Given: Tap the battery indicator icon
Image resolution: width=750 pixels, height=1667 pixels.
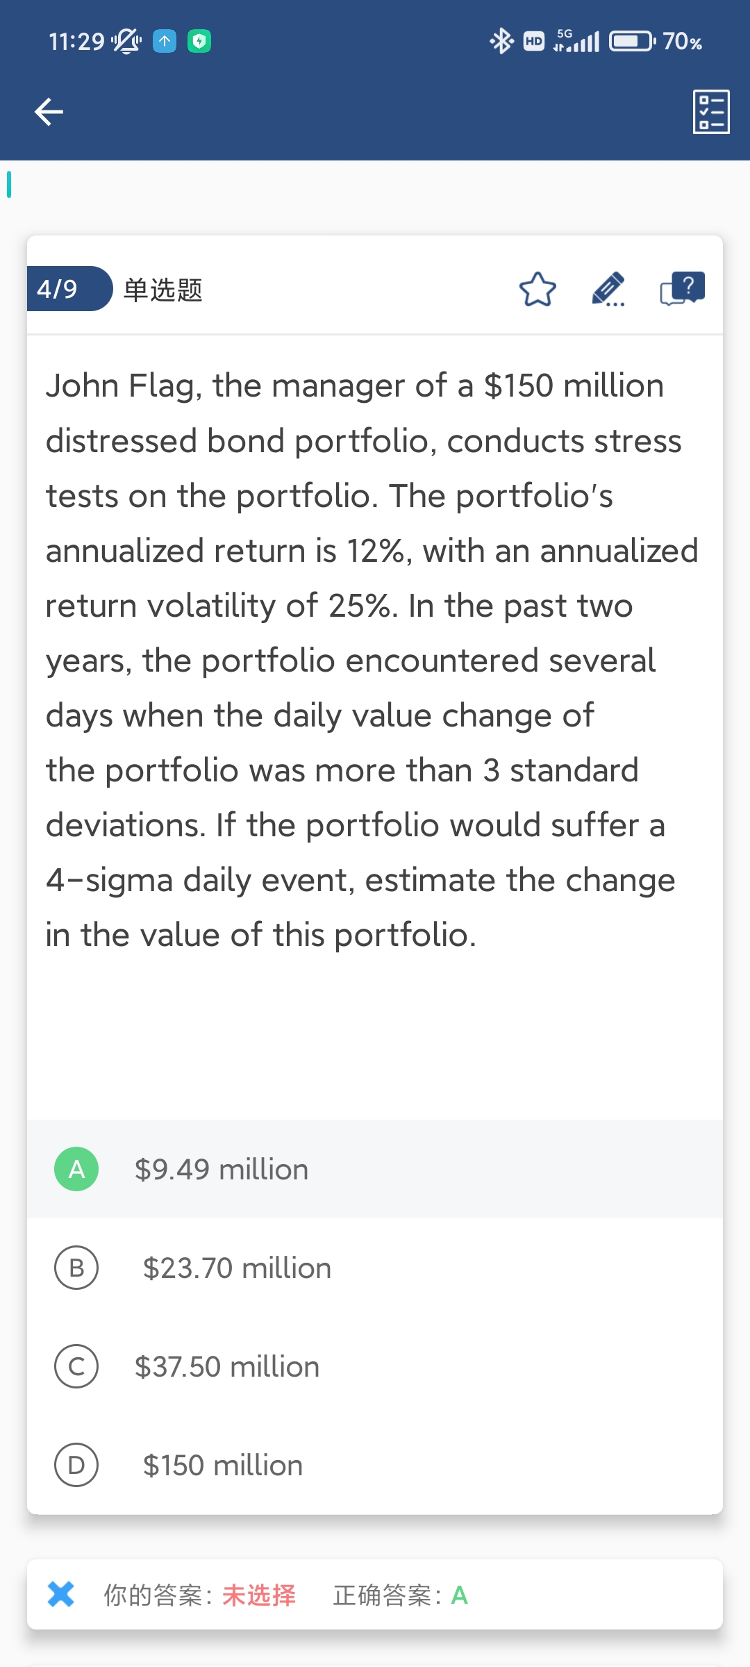Looking at the screenshot, I should coord(631,42).
